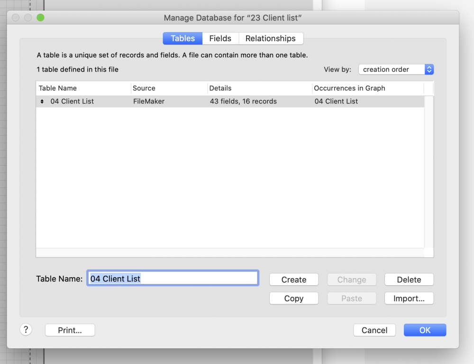Click the green zoom window button
Image resolution: width=474 pixels, height=364 pixels.
pyautogui.click(x=40, y=18)
